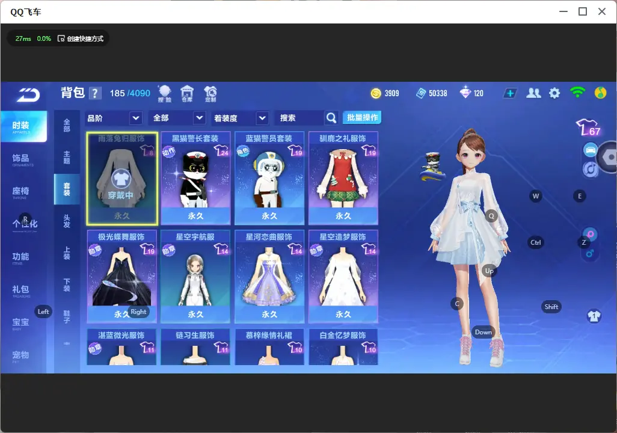Select the 下装 sub-tab
Image resolution: width=617 pixels, height=433 pixels.
[67, 285]
